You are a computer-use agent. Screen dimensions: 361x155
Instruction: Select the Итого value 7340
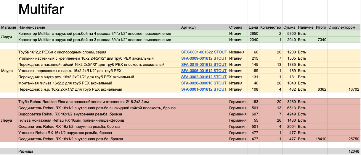click(x=321, y=40)
